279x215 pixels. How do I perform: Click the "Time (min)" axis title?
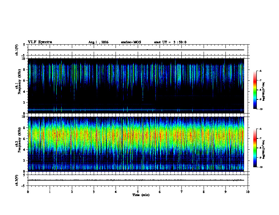pyautogui.click(x=141, y=195)
